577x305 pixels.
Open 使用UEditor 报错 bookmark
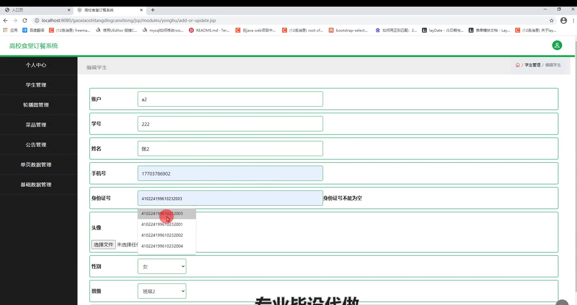pos(116,30)
